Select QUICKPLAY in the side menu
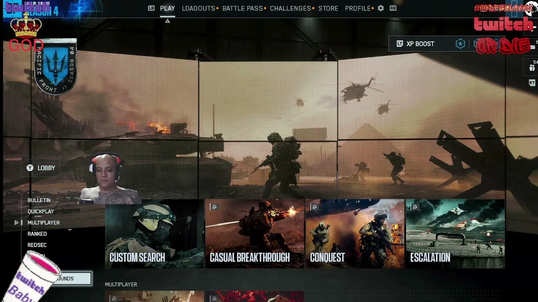The image size is (538, 302). [41, 211]
